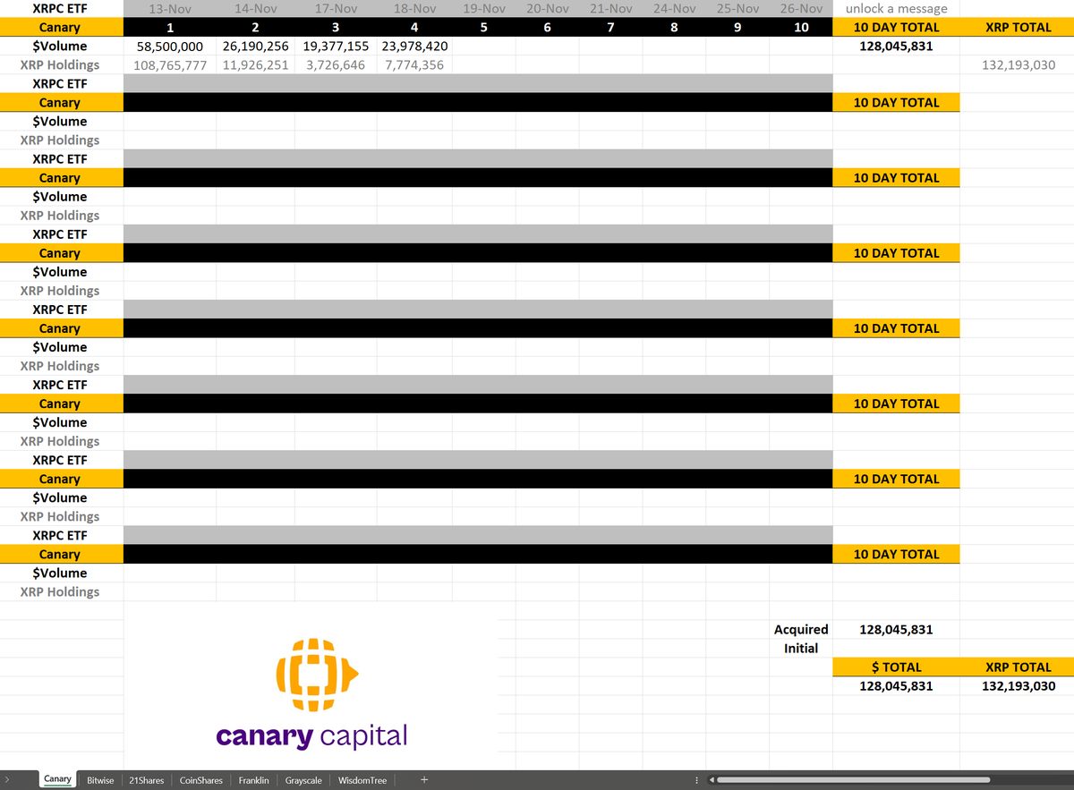Select the WisdomTree sheet tab
The height and width of the screenshot is (790, 1074).
[x=362, y=779]
